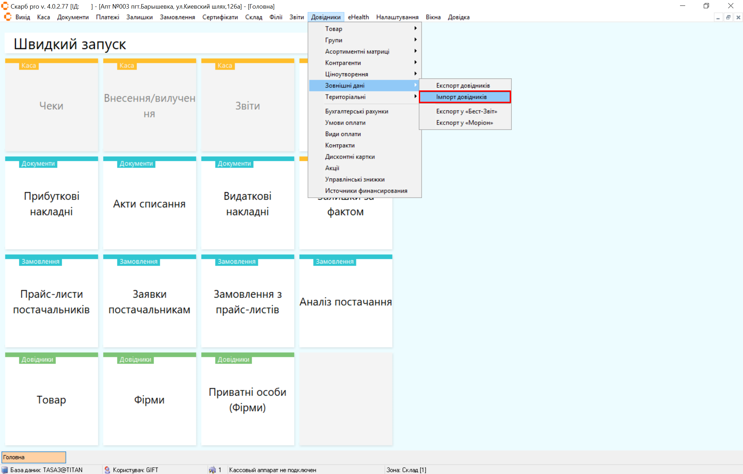Restore the inner MDI child window
Viewport: 743px width, 474px height.
pyautogui.click(x=728, y=18)
